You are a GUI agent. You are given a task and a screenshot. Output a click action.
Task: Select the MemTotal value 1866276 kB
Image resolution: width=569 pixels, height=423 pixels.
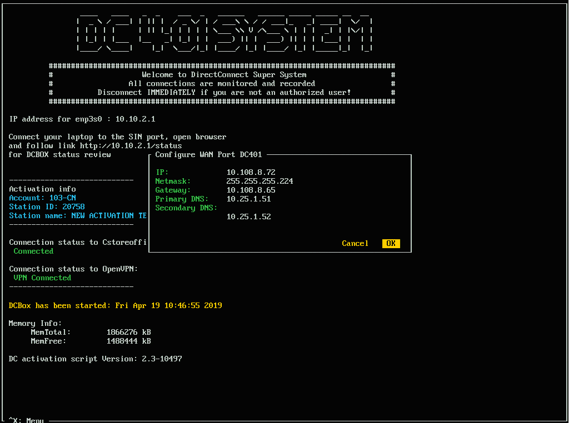(128, 332)
